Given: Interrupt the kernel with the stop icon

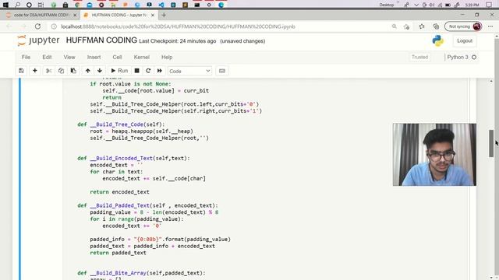Looking at the screenshot, I should [137, 71].
